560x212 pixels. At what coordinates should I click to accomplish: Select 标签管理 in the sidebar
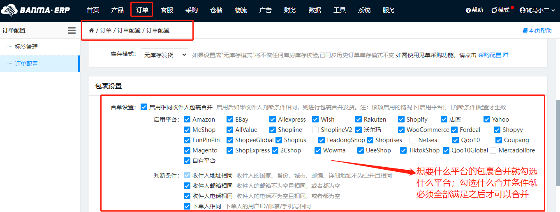pos(26,47)
